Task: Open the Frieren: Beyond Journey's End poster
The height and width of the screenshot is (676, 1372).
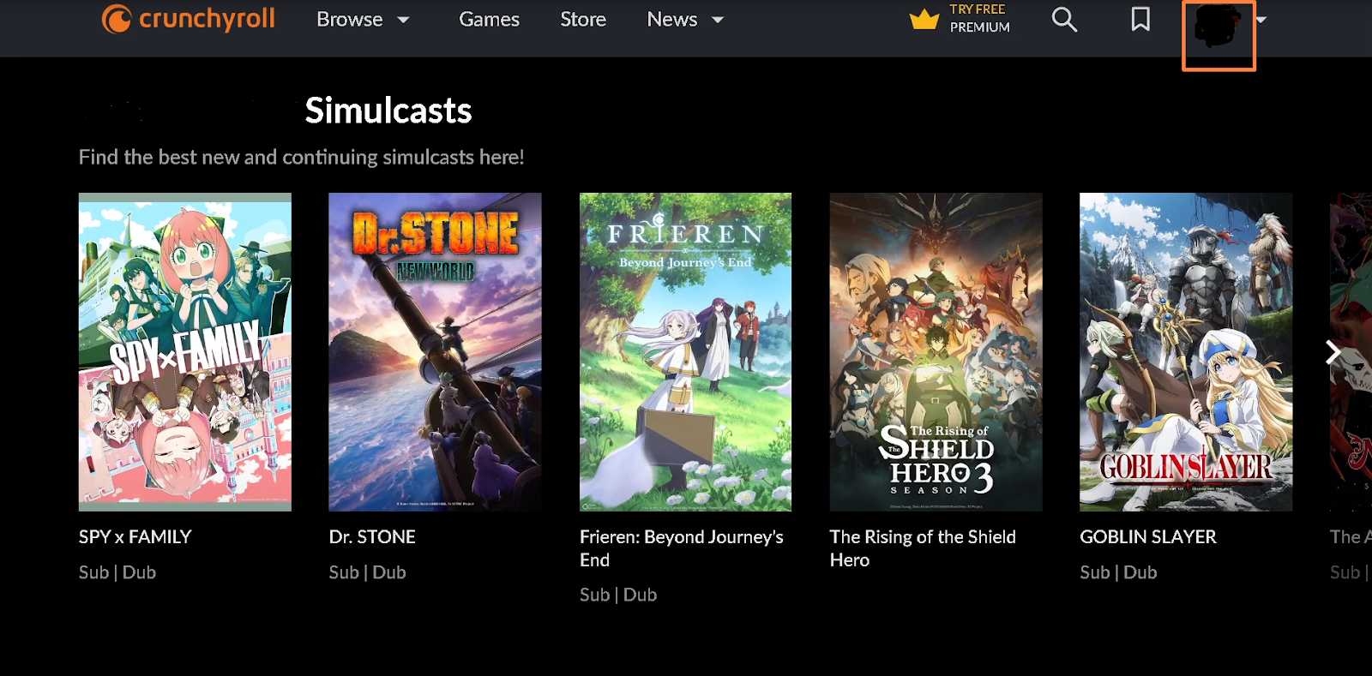Action: point(685,352)
